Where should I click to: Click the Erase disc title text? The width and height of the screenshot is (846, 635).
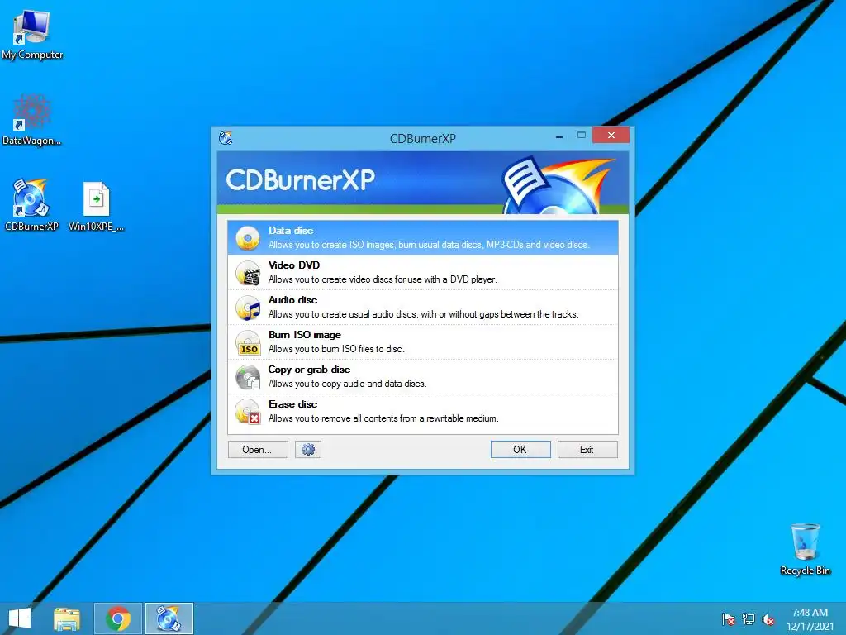[293, 403]
